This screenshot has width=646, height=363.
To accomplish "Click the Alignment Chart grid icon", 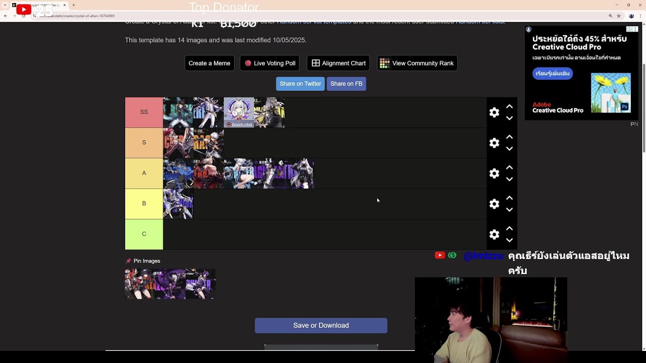I will pos(315,63).
